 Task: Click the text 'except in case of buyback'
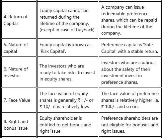point(67,30)
